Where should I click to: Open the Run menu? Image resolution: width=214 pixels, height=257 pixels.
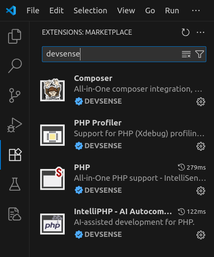tap(172, 11)
